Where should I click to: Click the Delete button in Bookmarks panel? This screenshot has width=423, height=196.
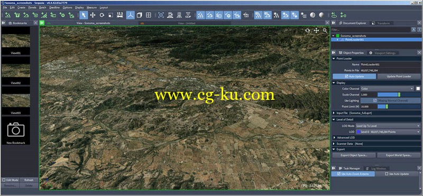29,185
